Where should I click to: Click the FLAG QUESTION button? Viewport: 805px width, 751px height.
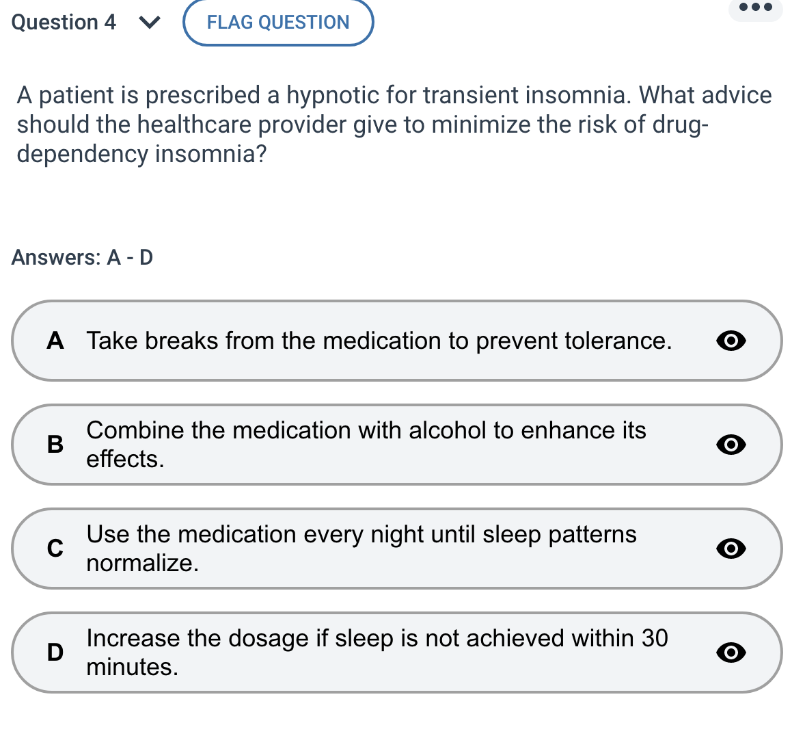tap(277, 22)
